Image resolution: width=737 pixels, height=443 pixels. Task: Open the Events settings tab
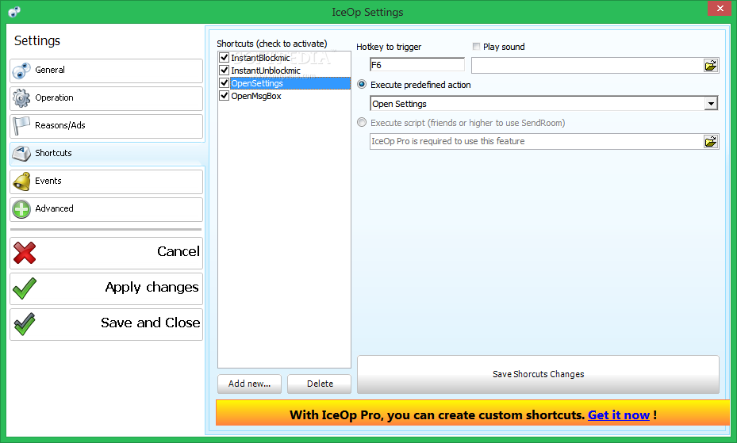tap(106, 181)
